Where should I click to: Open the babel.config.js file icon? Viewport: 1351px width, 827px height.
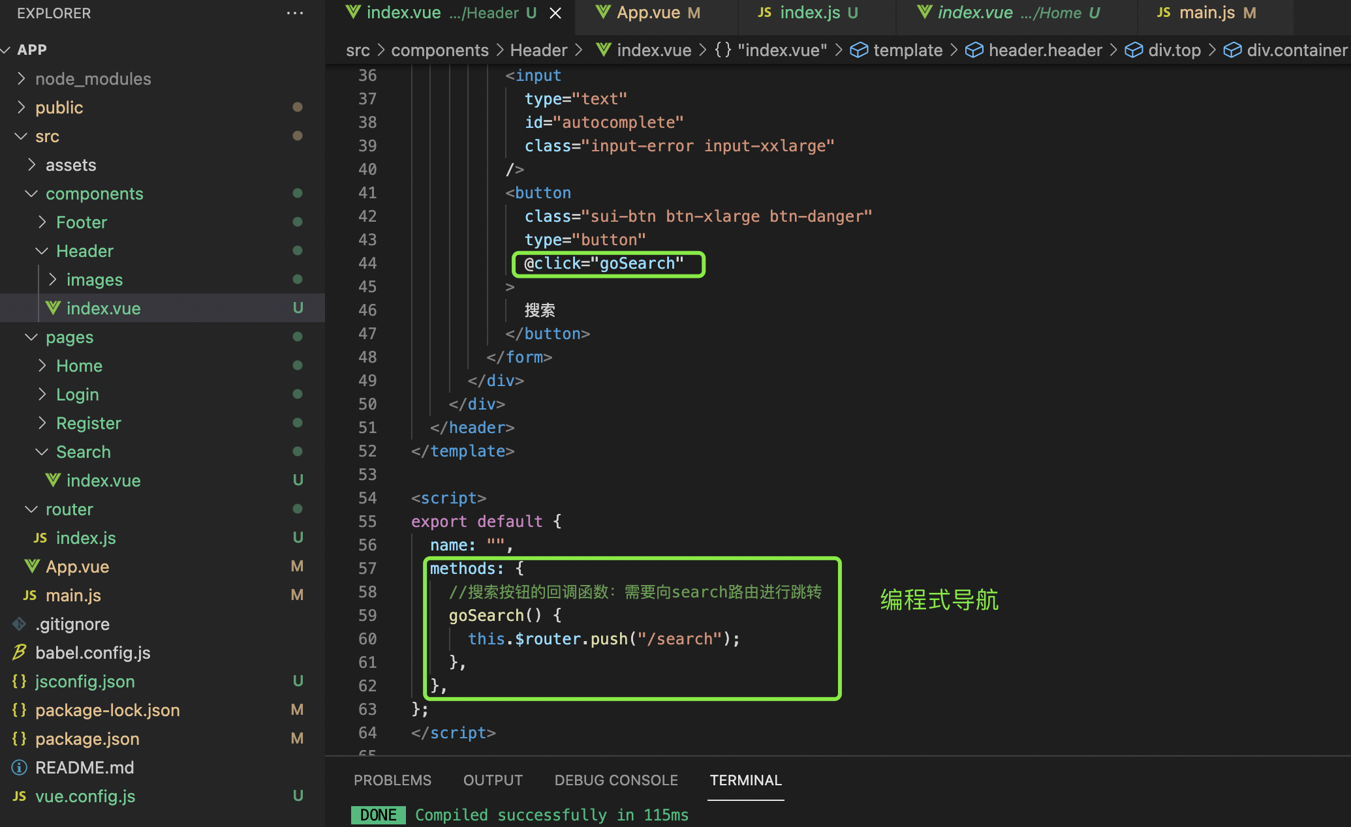click(x=20, y=652)
